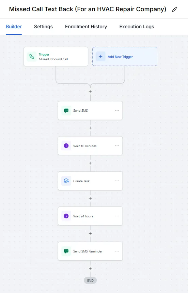This screenshot has width=188, height=293.
Task: Click the phone icon on Missed Inbound Call trigger
Action: point(32,57)
